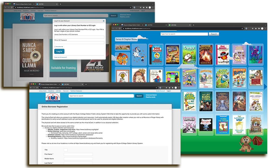Open new tab in registration window

(x=86, y=84)
